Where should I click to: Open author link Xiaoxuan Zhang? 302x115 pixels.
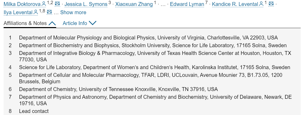(x=134, y=4)
